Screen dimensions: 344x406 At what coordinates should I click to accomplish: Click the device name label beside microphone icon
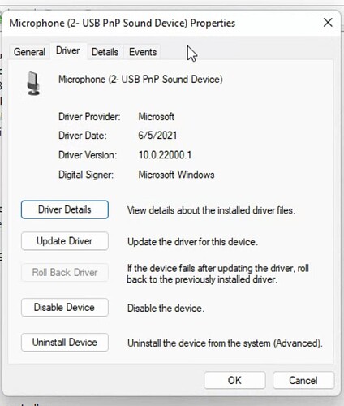[140, 80]
